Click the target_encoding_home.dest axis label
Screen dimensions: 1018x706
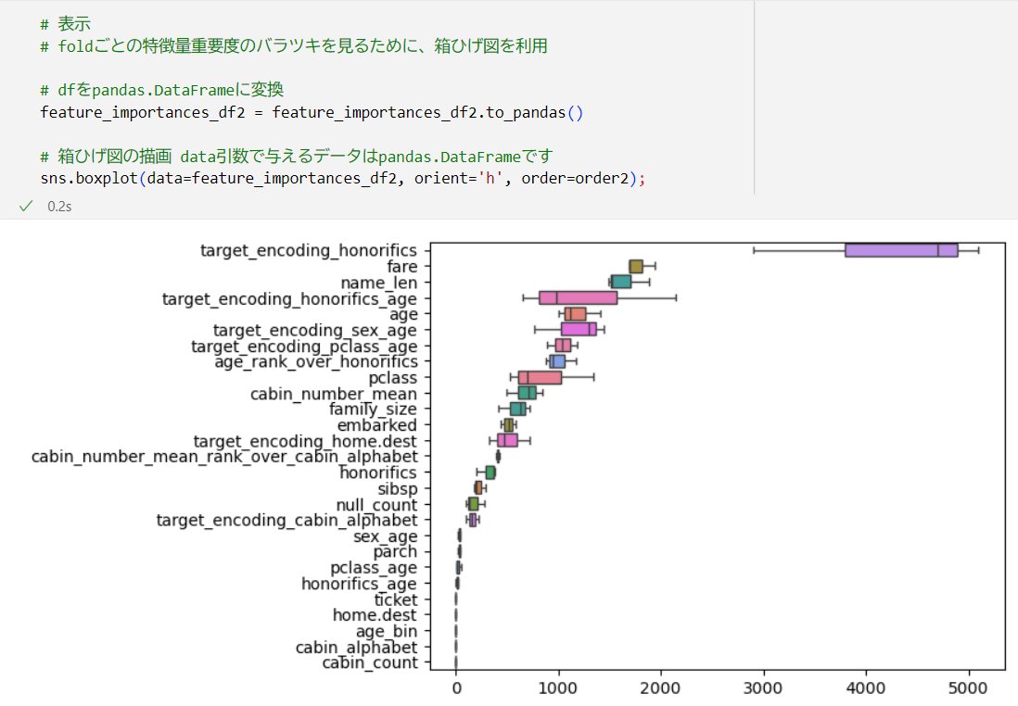click(305, 441)
